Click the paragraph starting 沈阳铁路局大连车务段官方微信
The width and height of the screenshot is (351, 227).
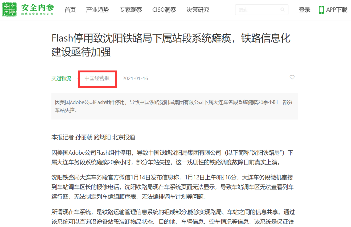(173, 187)
